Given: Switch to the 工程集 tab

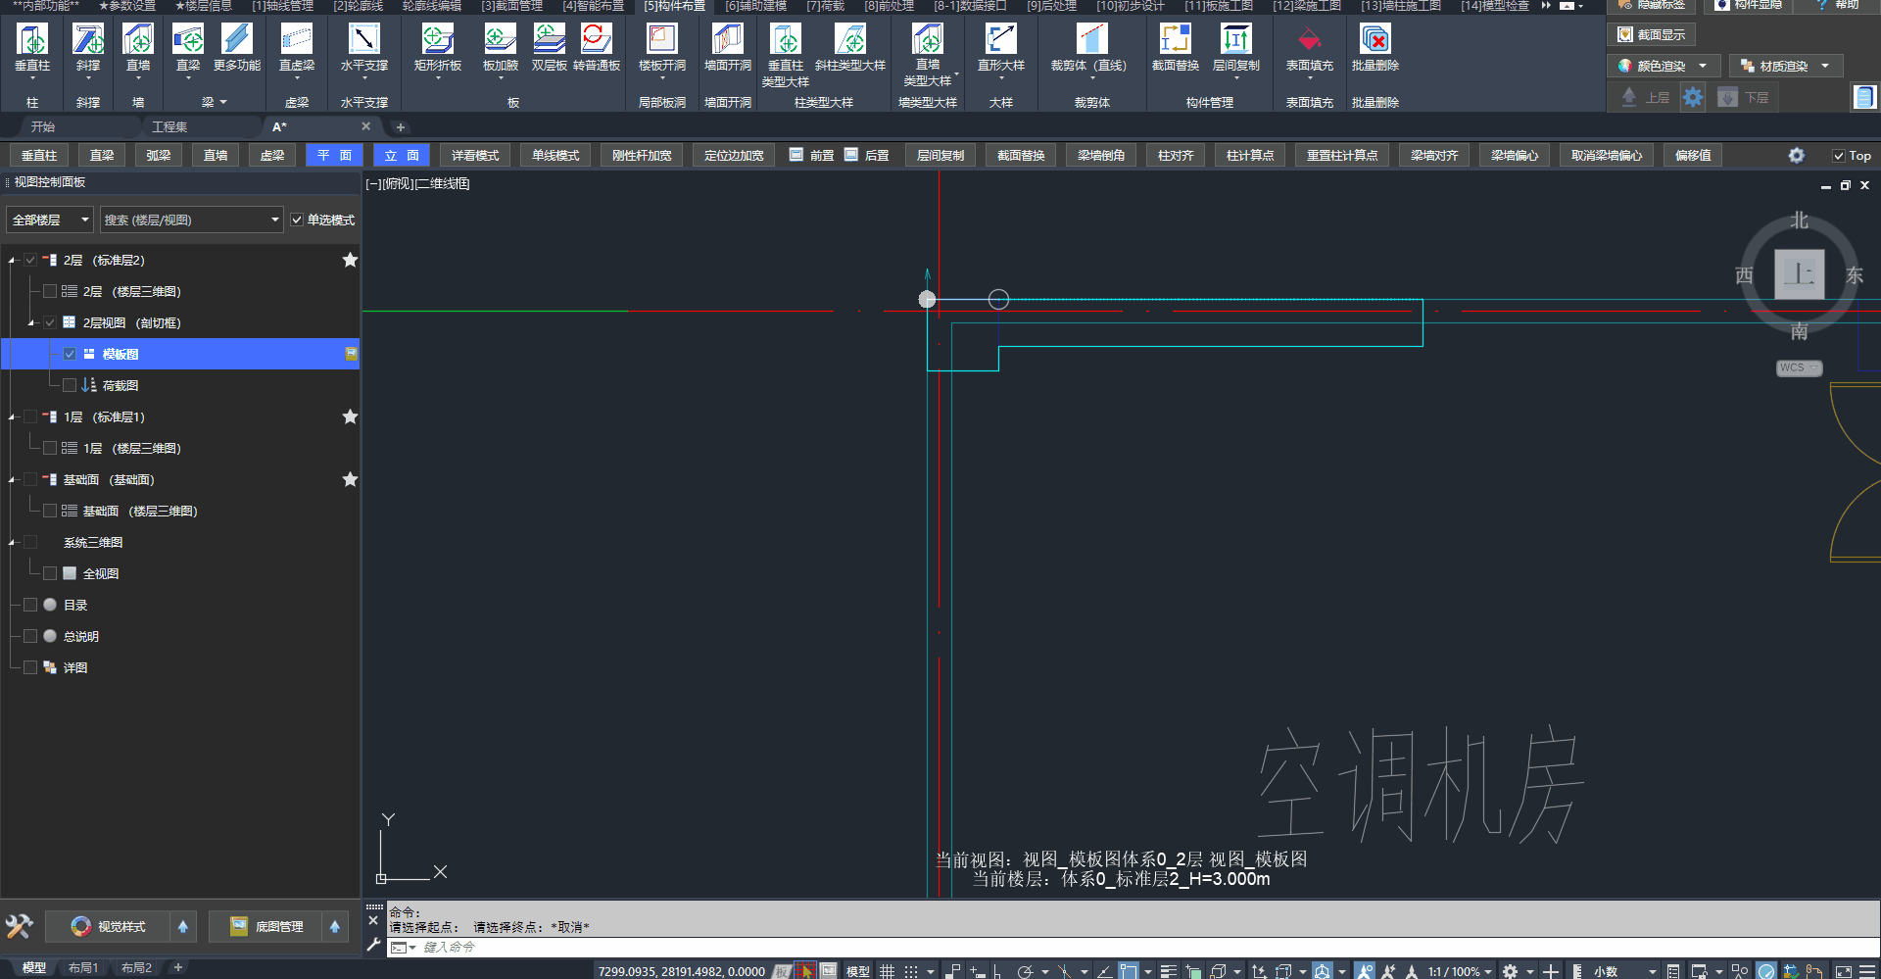Looking at the screenshot, I should tap(169, 127).
